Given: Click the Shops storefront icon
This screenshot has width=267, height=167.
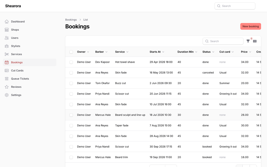Looking at the screenshot, I should [x=7, y=30].
